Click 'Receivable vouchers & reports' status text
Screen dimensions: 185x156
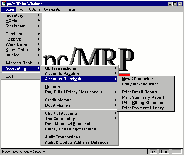coord(23,152)
